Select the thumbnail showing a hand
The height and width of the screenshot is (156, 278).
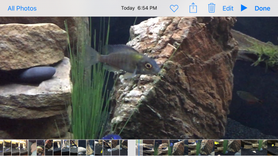[x=32, y=148]
